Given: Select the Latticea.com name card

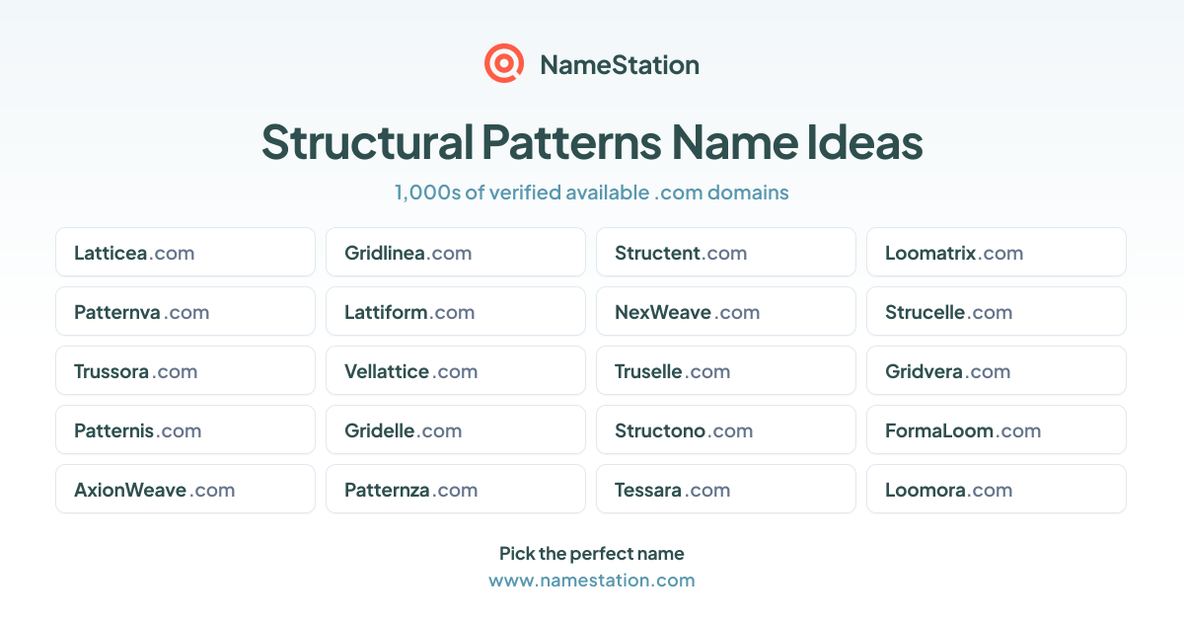Looking at the screenshot, I should click(x=185, y=252).
